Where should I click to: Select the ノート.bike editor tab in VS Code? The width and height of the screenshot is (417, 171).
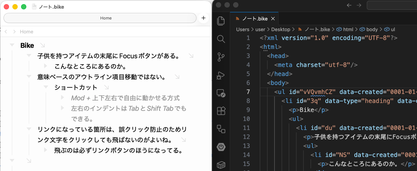click(254, 19)
